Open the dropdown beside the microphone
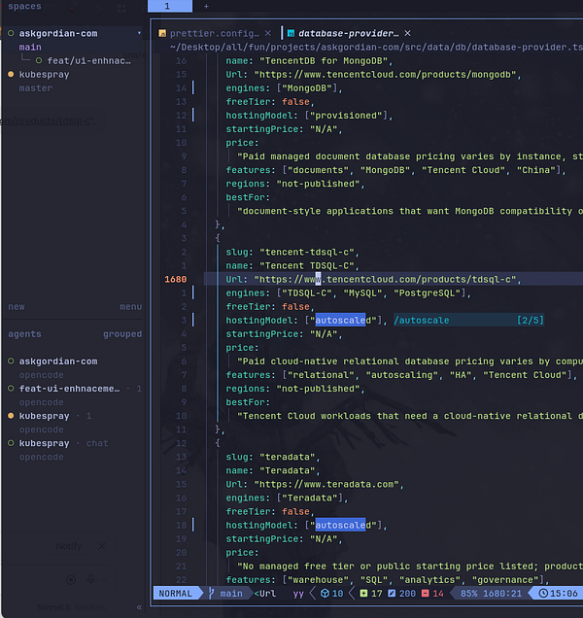Viewport: 583px width, 618px height. pos(104,580)
